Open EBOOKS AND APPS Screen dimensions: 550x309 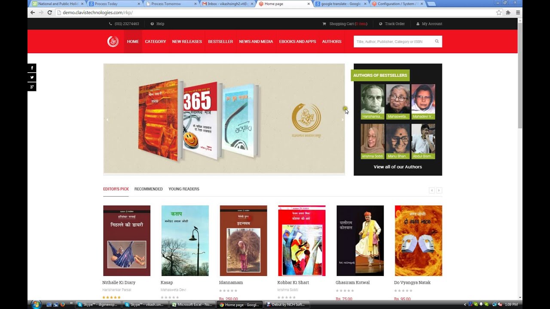pos(297,42)
